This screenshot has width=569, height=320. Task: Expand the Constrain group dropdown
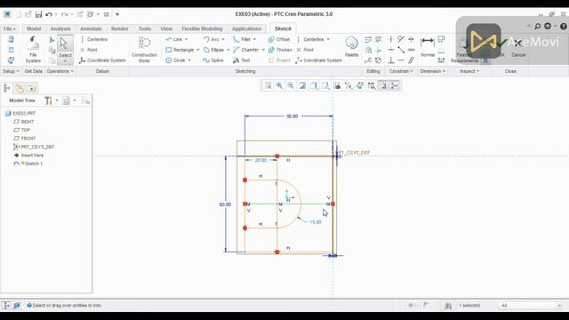pyautogui.click(x=401, y=71)
